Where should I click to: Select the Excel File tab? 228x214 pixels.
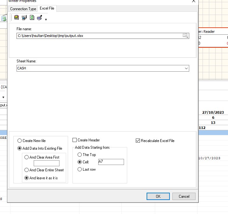point(47,8)
